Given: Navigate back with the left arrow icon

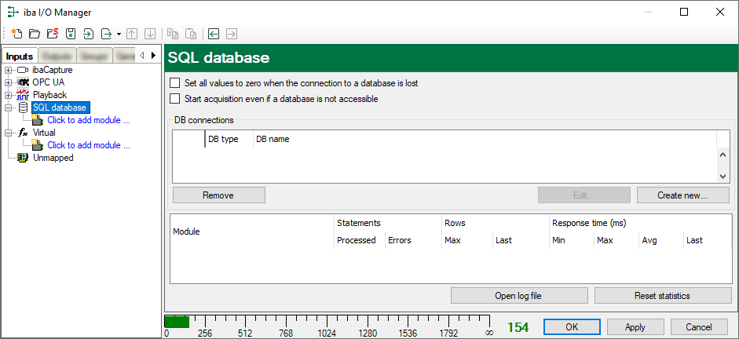Looking at the screenshot, I should [214, 34].
